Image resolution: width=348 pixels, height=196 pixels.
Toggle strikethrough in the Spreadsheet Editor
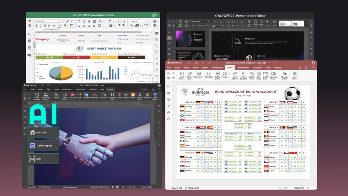coord(49,26)
